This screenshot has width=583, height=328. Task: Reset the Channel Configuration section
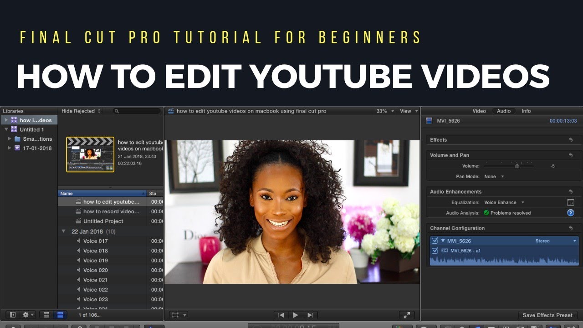(x=571, y=228)
